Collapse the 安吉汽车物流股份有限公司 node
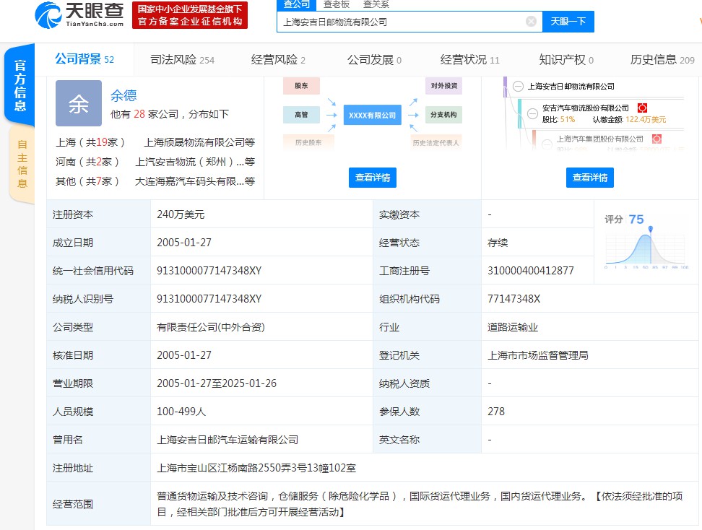 tap(532, 113)
